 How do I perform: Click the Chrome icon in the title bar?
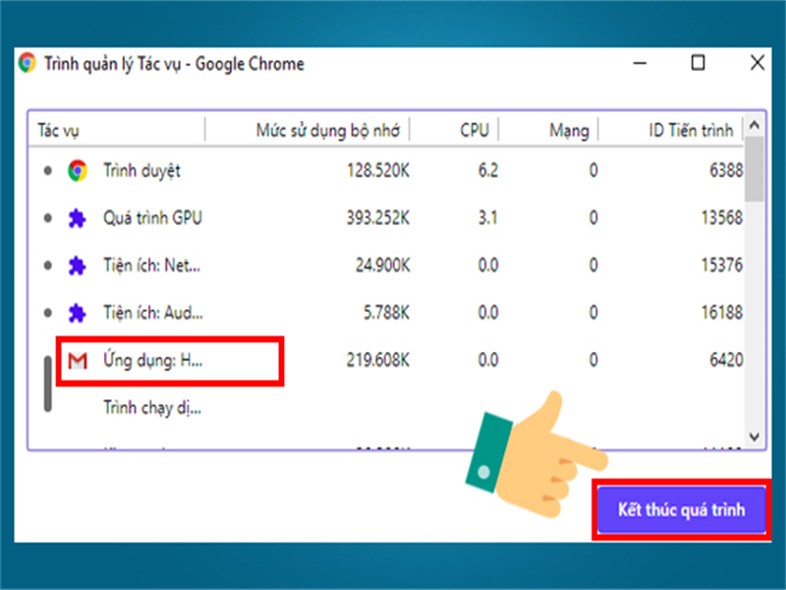click(28, 63)
